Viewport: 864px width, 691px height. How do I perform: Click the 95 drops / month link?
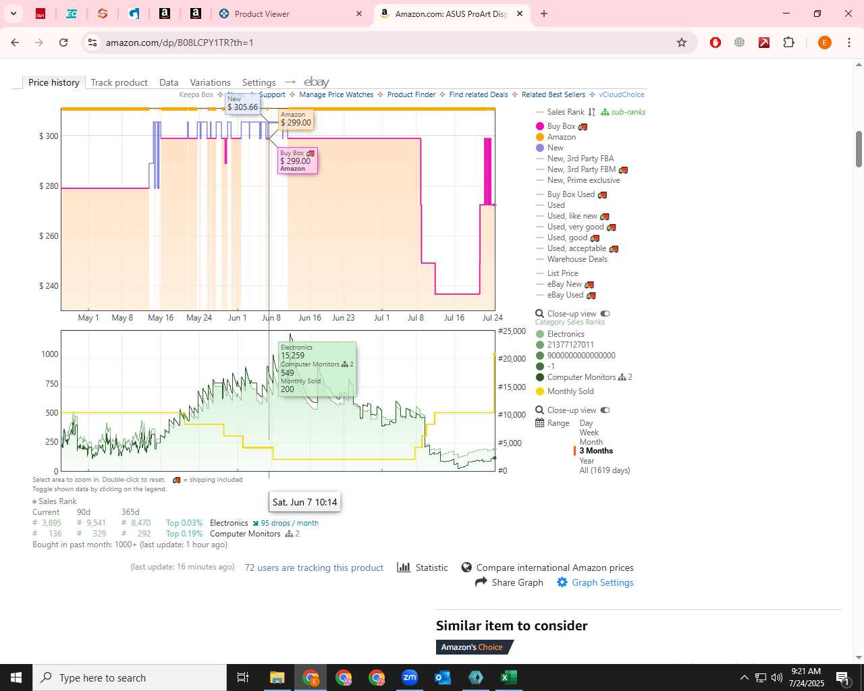286,523
